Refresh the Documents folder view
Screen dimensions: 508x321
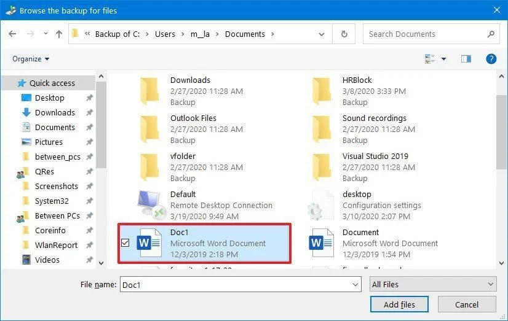(x=344, y=34)
